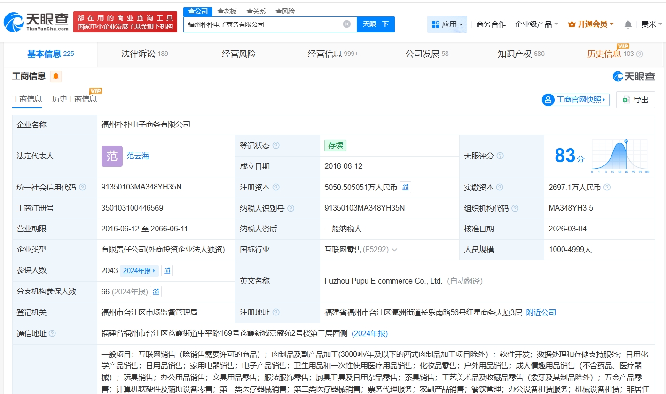Image resolution: width=666 pixels, height=394 pixels.
Task: Select the 工商信息 sub-tab
Action: 27,99
